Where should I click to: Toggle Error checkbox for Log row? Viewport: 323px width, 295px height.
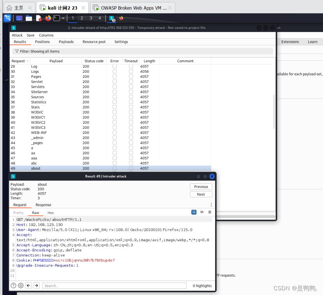(x=114, y=66)
